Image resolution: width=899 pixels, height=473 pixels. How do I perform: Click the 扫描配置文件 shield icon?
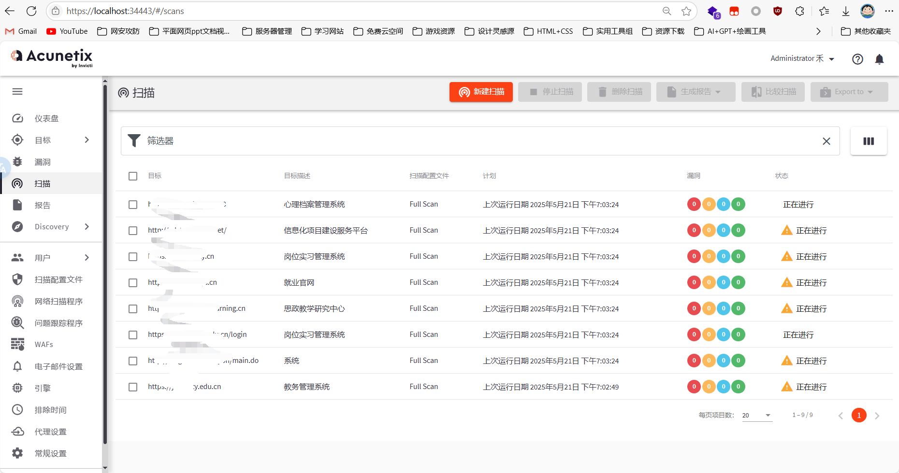(17, 279)
